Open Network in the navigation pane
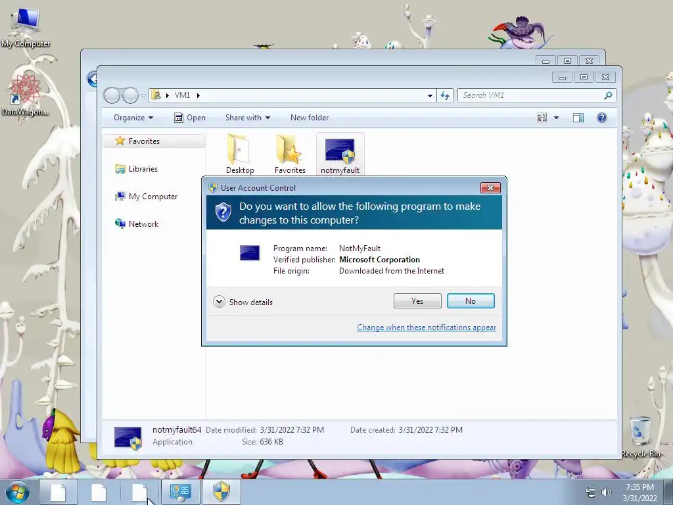 (143, 224)
